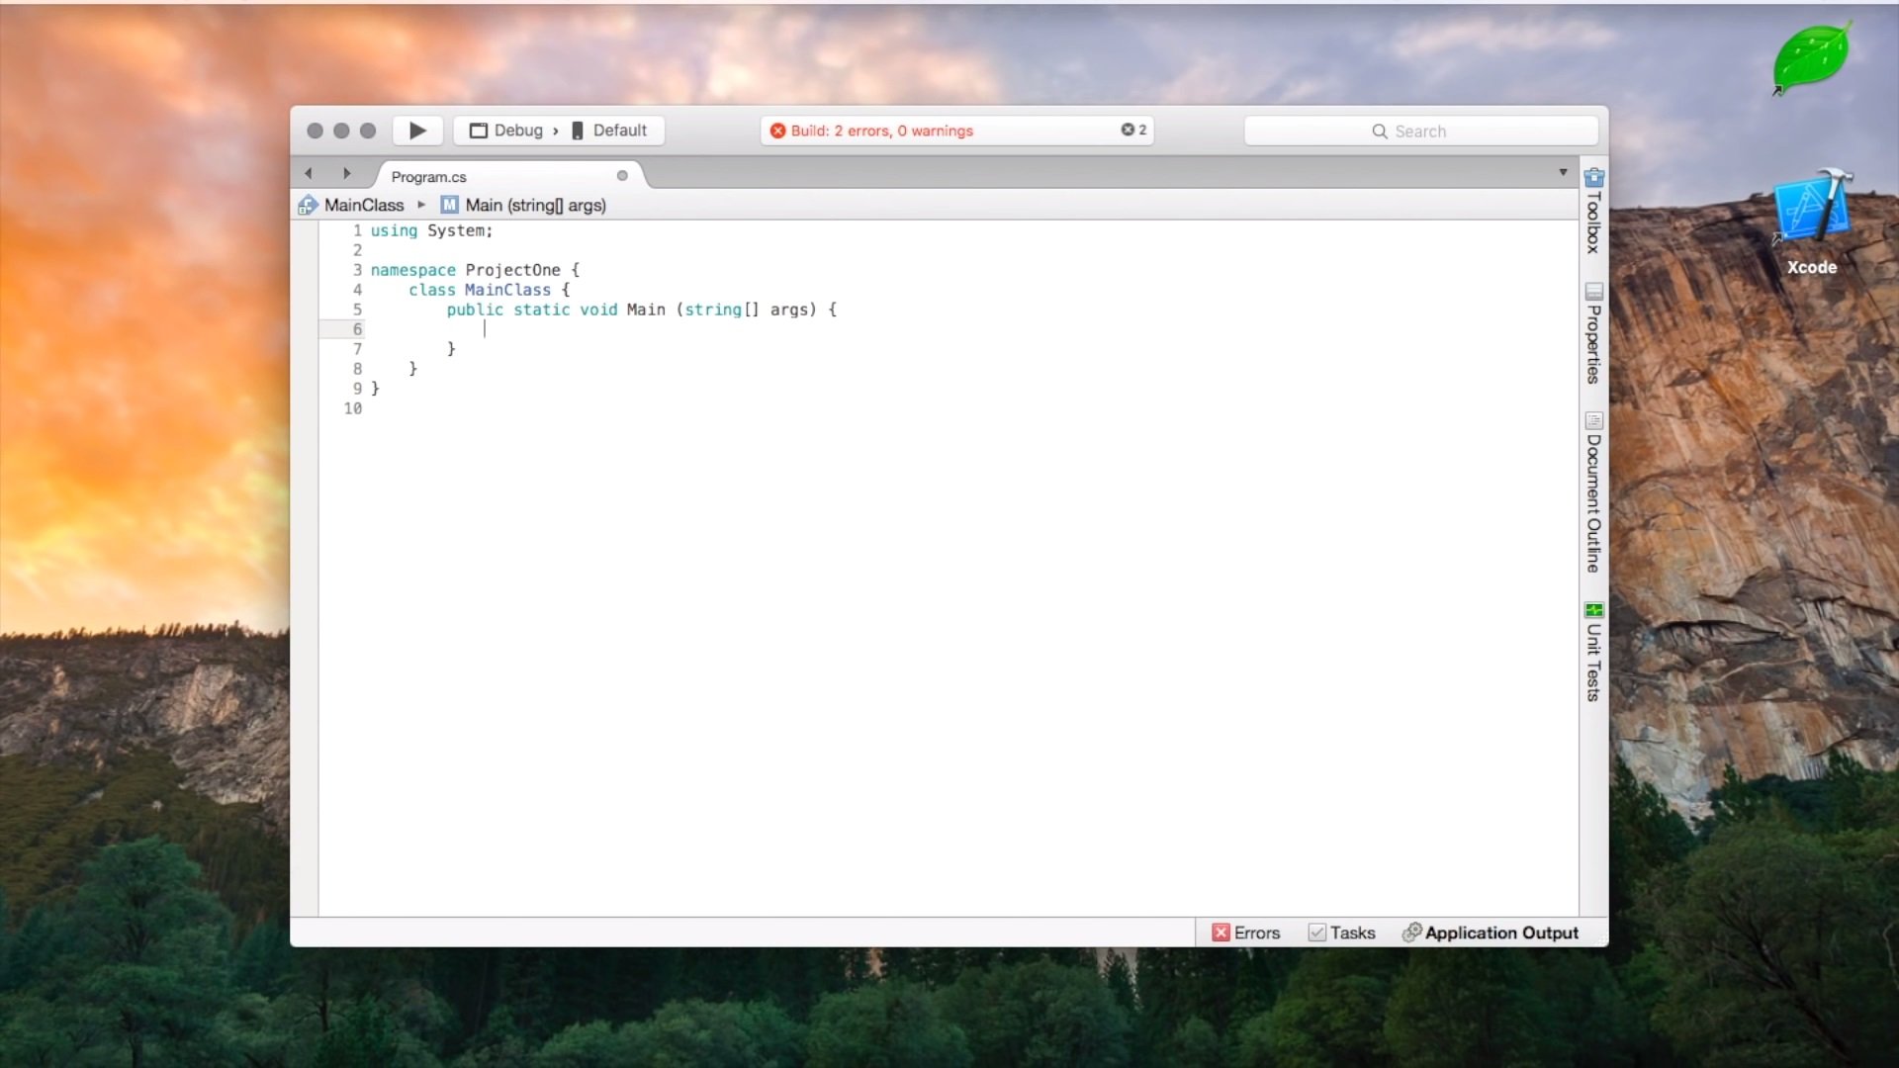Image resolution: width=1899 pixels, height=1068 pixels.
Task: Click the window-style icon beside Debug
Action: click(x=478, y=131)
